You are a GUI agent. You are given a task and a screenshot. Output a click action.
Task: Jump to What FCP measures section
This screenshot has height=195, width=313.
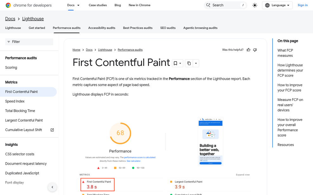[x=285, y=53]
